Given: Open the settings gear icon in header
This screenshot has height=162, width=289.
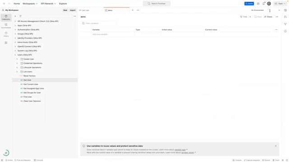Looking at the screenshot, I should (x=258, y=4).
